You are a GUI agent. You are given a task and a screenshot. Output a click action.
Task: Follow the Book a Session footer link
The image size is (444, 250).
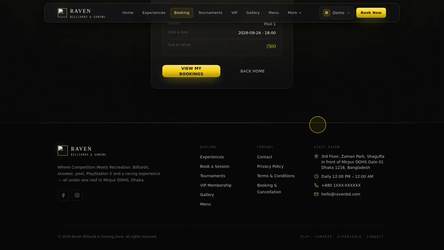pyautogui.click(x=215, y=166)
